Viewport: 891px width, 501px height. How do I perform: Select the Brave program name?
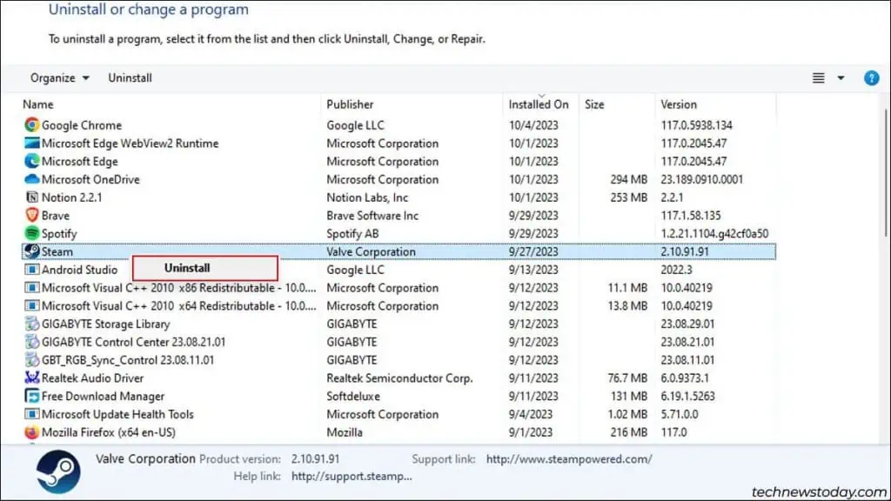tap(56, 216)
